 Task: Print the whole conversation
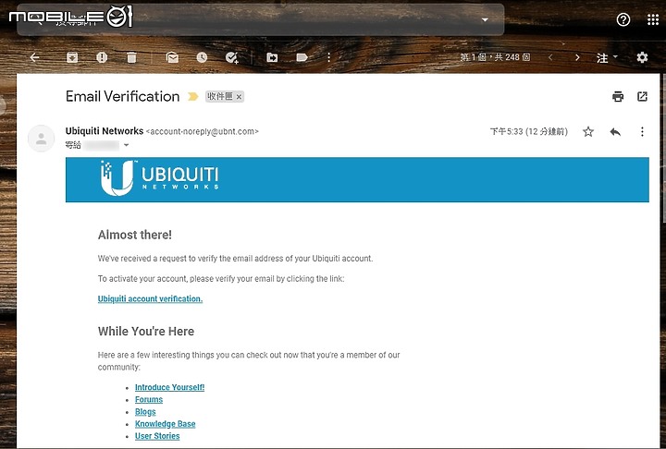pyautogui.click(x=618, y=97)
